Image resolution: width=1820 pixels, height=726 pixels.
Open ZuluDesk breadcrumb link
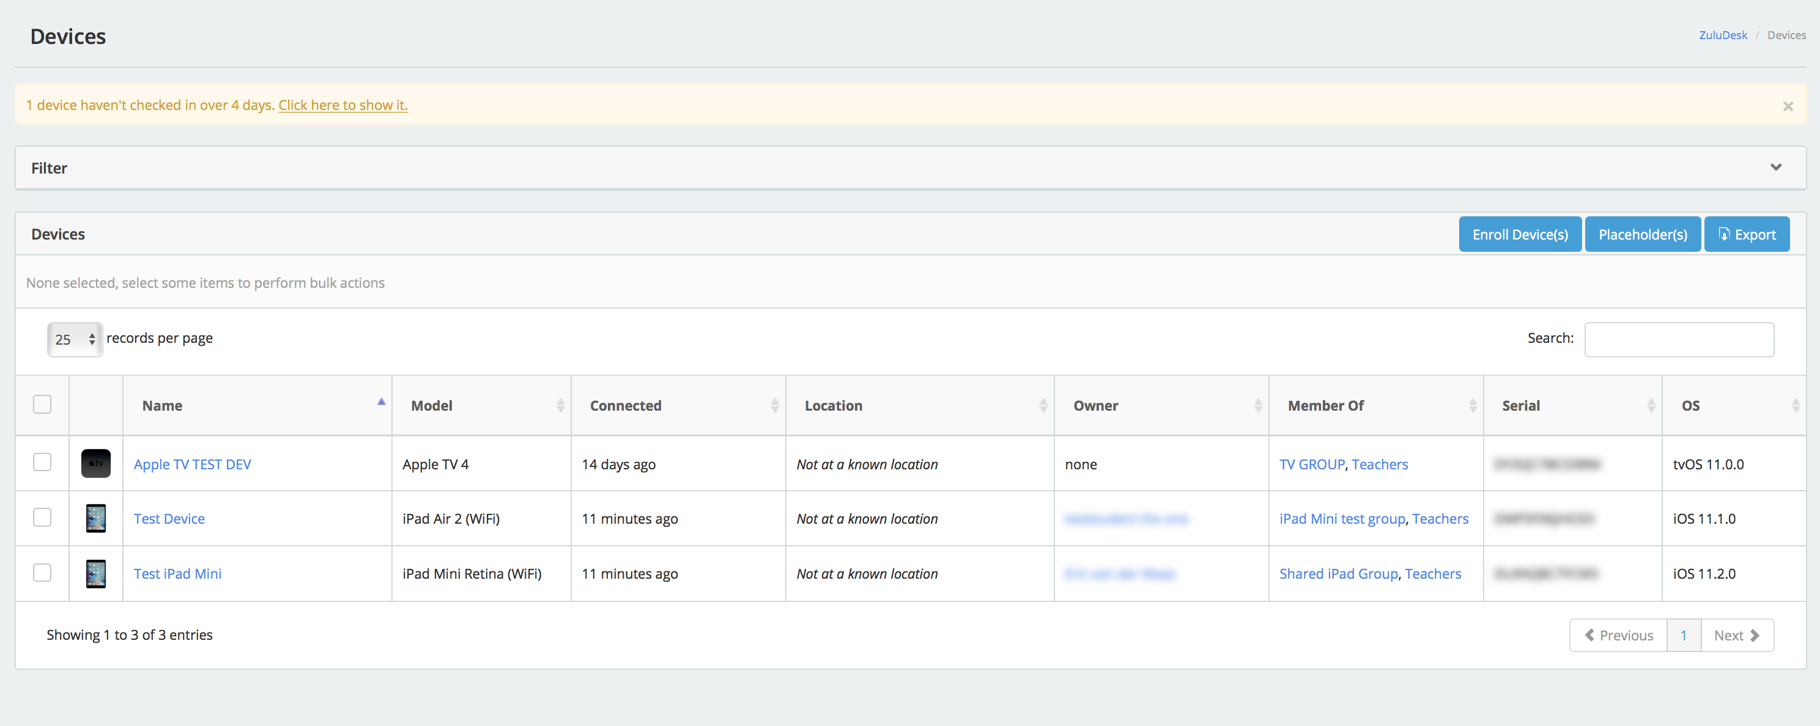click(x=1723, y=35)
